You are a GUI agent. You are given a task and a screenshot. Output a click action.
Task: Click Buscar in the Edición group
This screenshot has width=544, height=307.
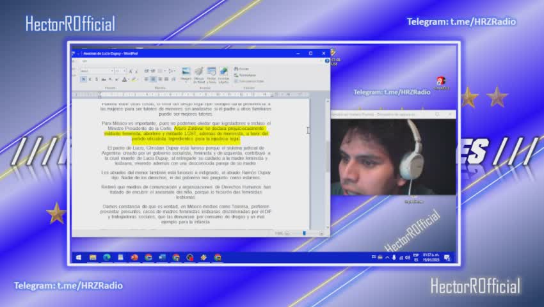pos(242,68)
